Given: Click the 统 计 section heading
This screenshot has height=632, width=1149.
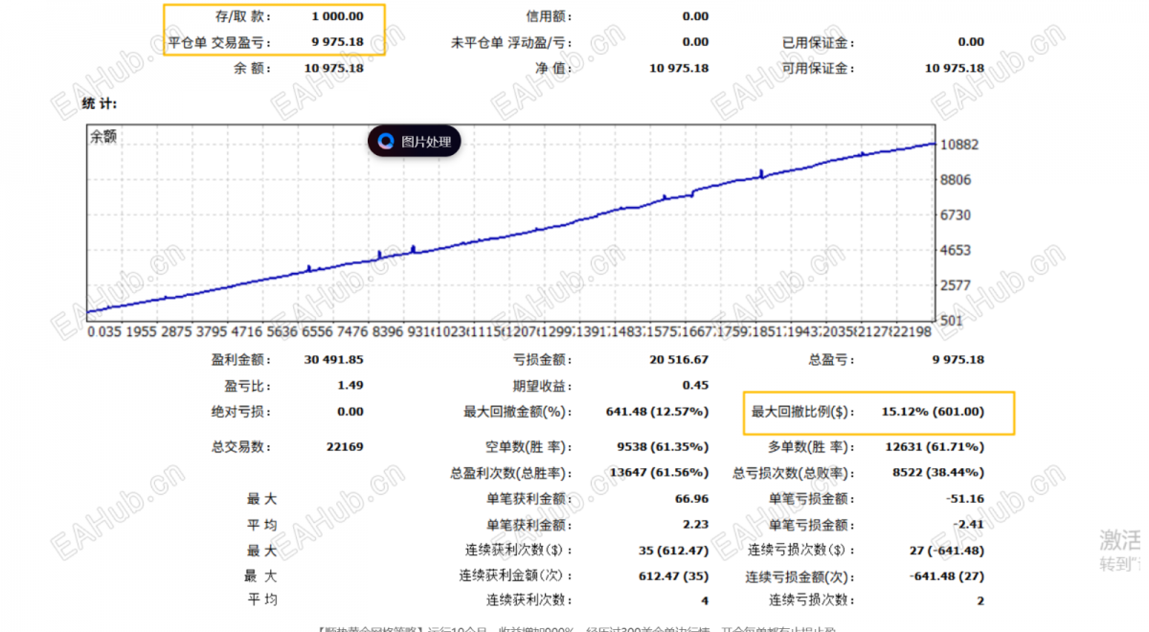Looking at the screenshot, I should (100, 102).
